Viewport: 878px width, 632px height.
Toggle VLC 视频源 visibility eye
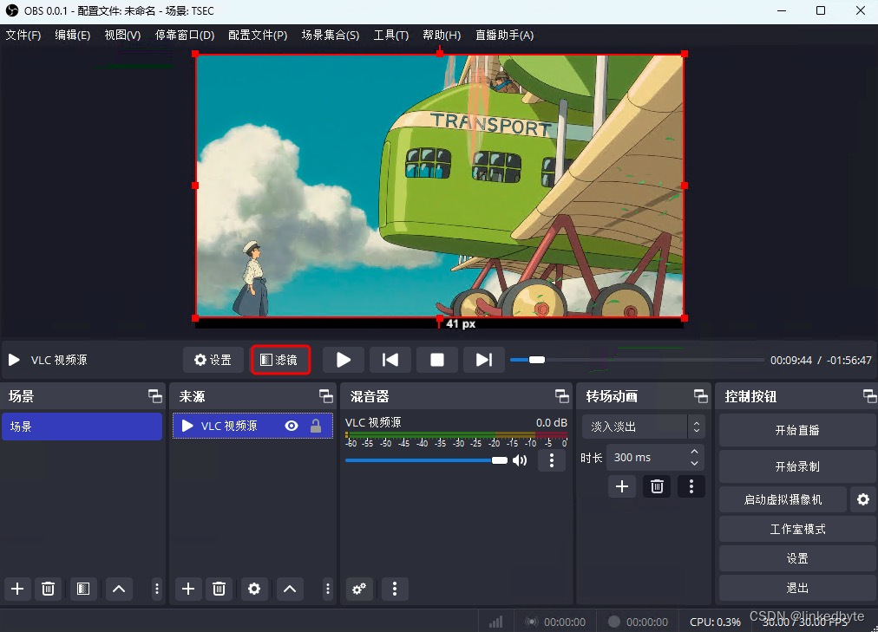(x=292, y=427)
